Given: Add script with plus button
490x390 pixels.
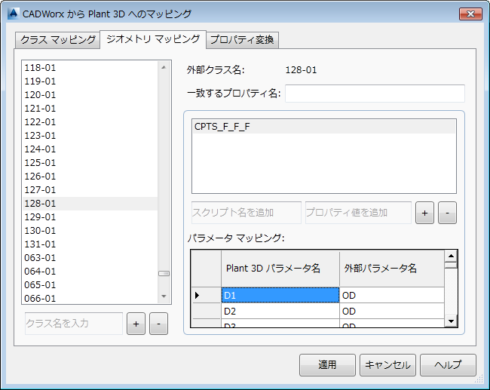Looking at the screenshot, I should [x=424, y=213].
